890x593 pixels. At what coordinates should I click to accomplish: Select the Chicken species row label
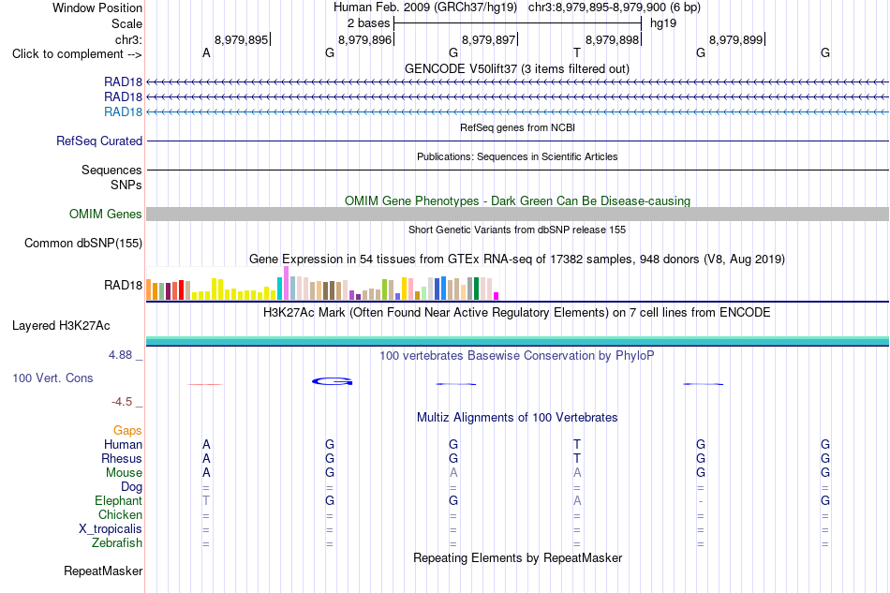[x=120, y=514]
